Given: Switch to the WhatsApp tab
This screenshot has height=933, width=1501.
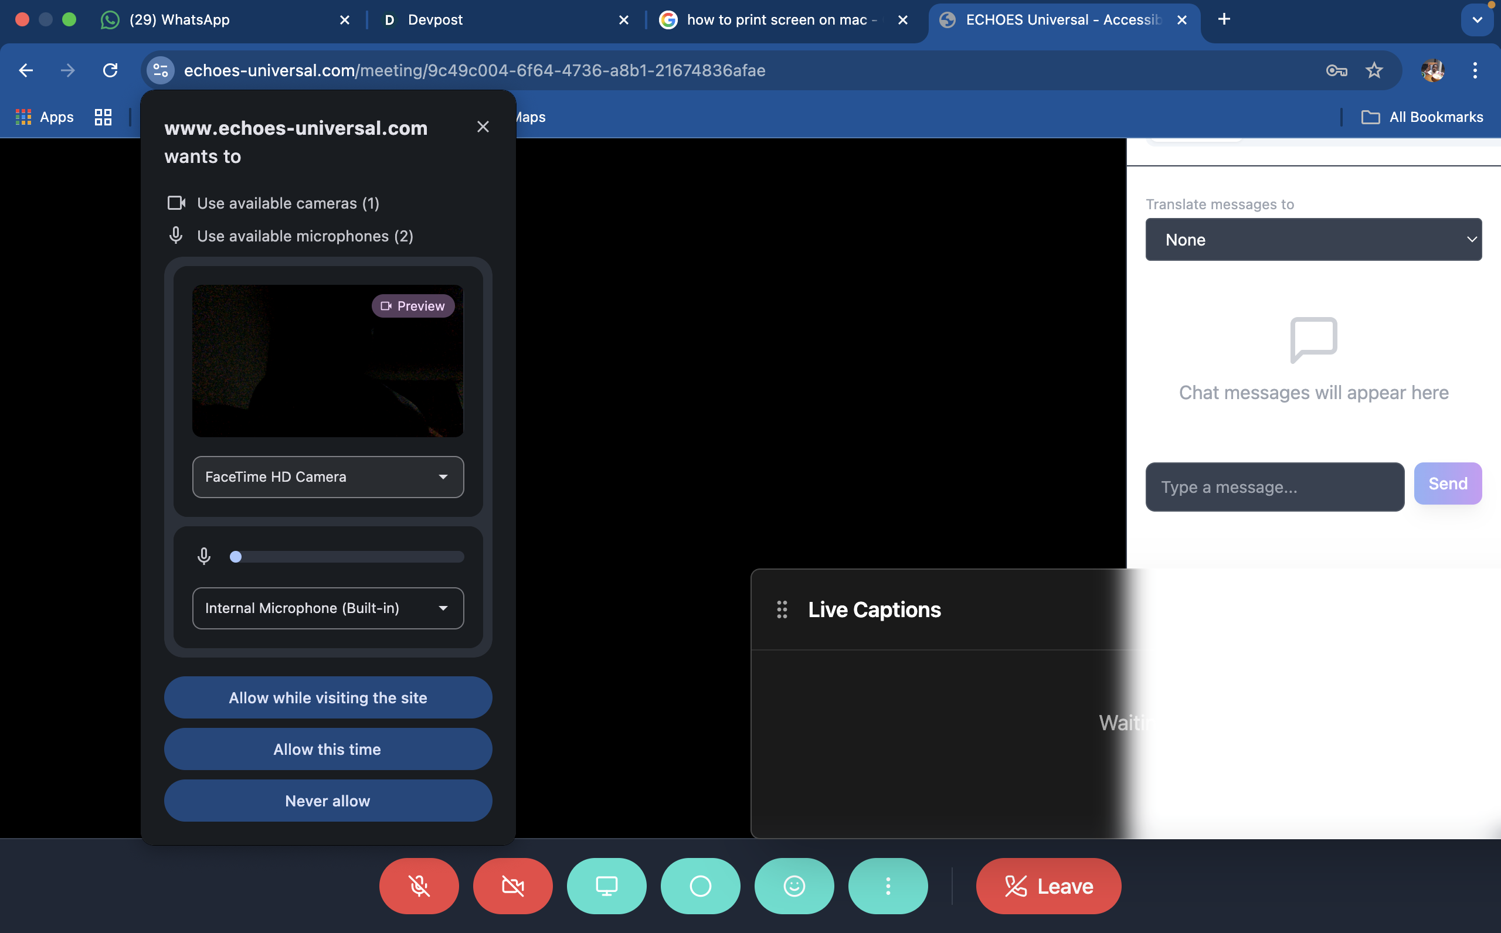Looking at the screenshot, I should coord(179,20).
